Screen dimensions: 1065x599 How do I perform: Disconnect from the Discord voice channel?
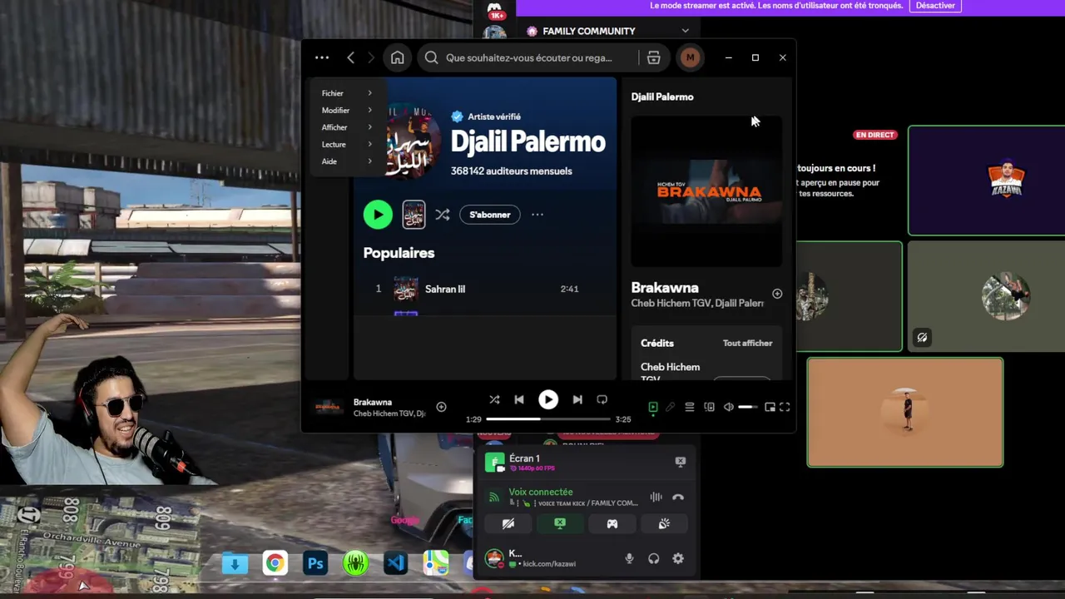coord(678,498)
